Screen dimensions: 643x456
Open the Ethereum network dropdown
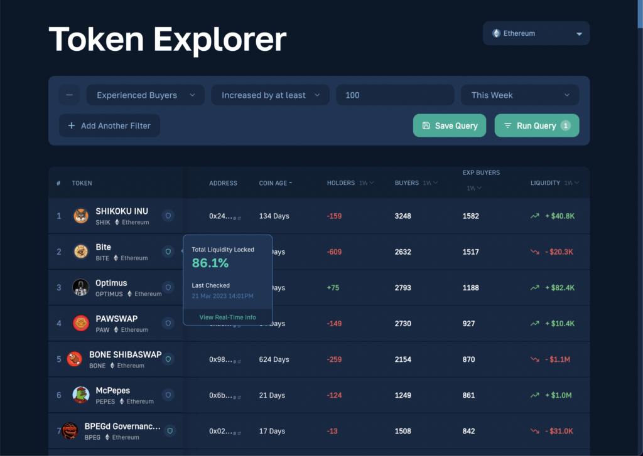536,33
